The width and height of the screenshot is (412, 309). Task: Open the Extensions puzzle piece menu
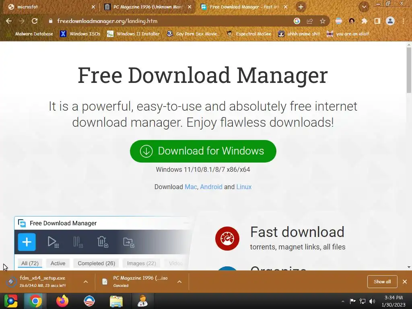(x=364, y=21)
